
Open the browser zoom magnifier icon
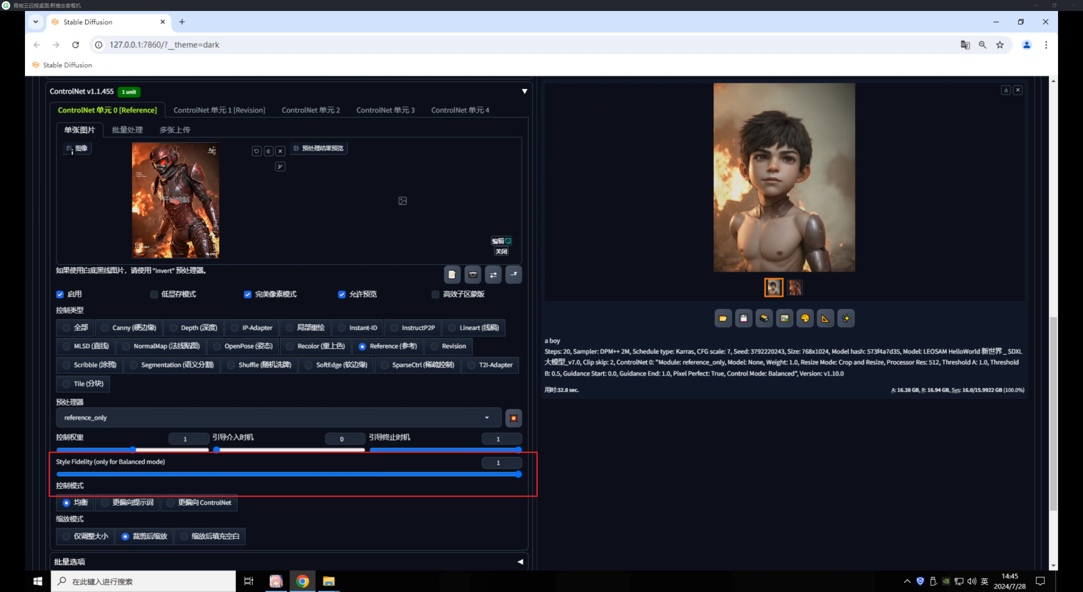coord(982,45)
